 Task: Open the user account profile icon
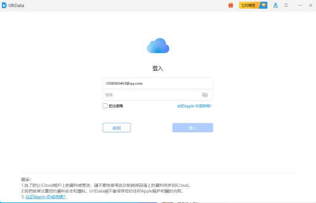point(276,5)
